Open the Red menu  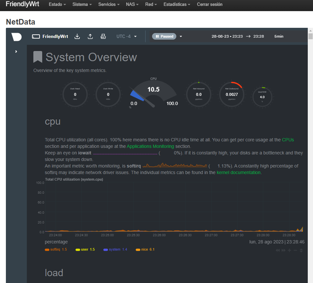tap(151, 4)
